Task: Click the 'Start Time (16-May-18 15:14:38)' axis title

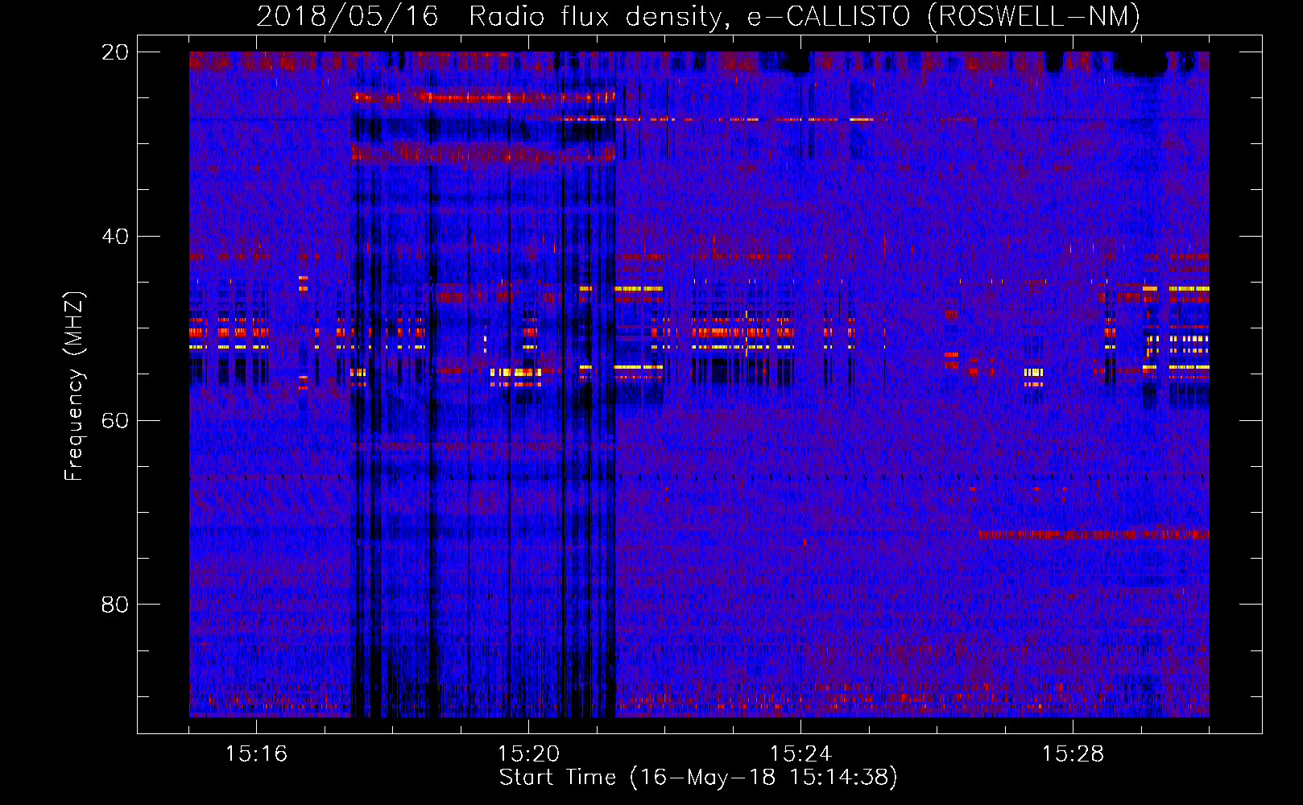Action: click(x=698, y=778)
